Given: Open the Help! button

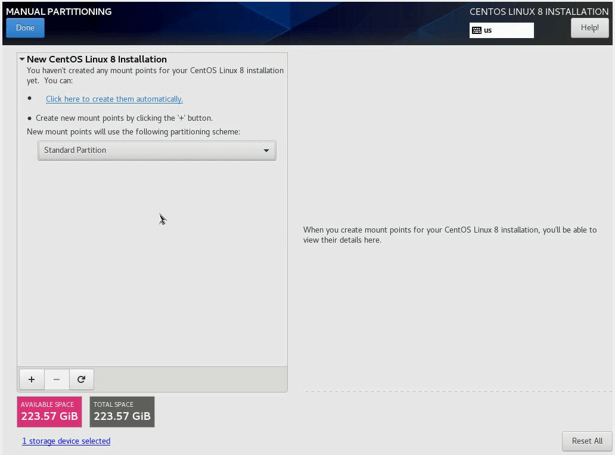Looking at the screenshot, I should (x=589, y=28).
